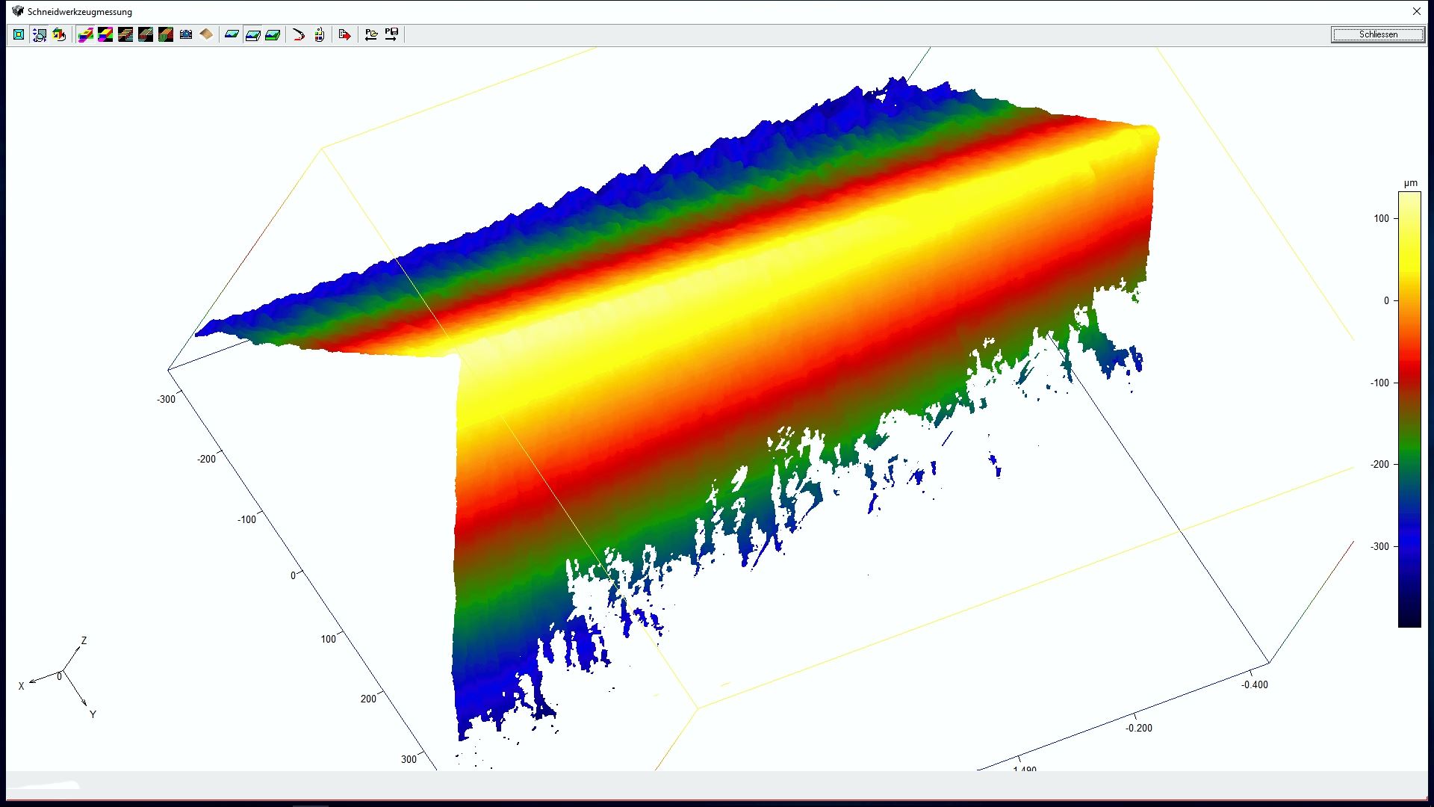The image size is (1434, 807).
Task: Toggle the surface with white box view
Action: (x=252, y=34)
